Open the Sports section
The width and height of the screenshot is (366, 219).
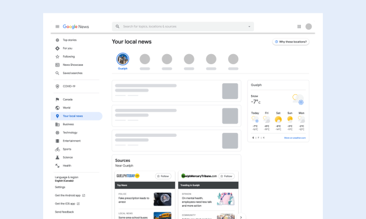[67, 149]
